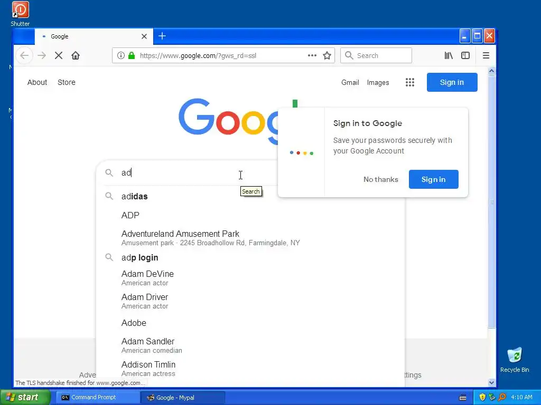Viewport: 541px width, 405px height.
Task: Toggle the sidebar view icon
Action: (465, 55)
